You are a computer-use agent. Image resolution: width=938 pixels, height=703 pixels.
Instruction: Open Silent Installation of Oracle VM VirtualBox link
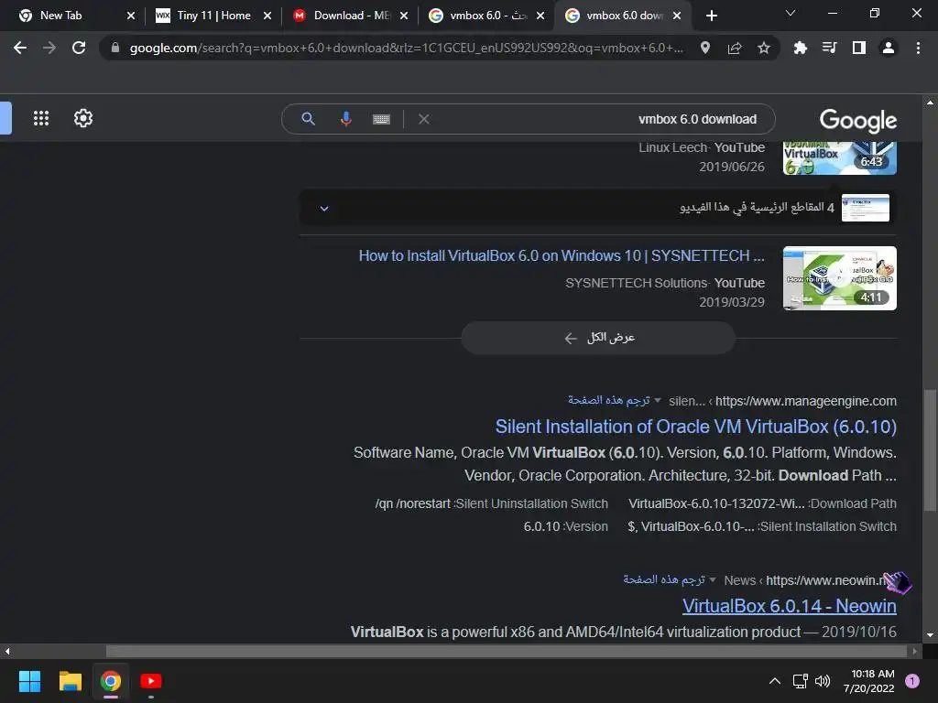696,427
